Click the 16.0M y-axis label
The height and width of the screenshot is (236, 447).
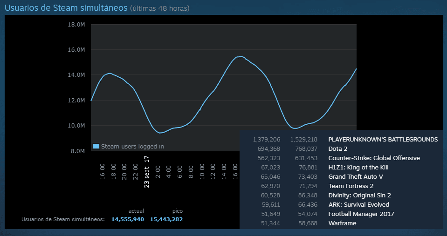click(76, 50)
